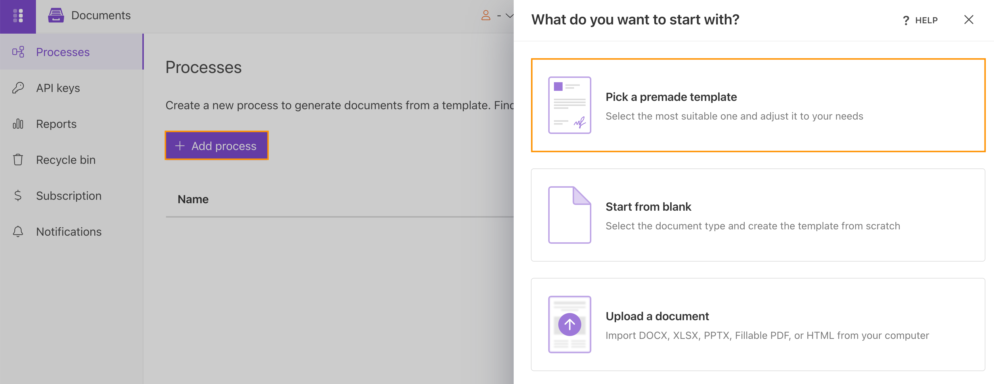Choose Upload a document option
The width and height of the screenshot is (994, 384).
[758, 324]
